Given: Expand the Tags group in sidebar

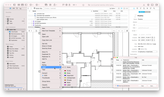Looking at the screenshot, I should (x=6, y=21).
